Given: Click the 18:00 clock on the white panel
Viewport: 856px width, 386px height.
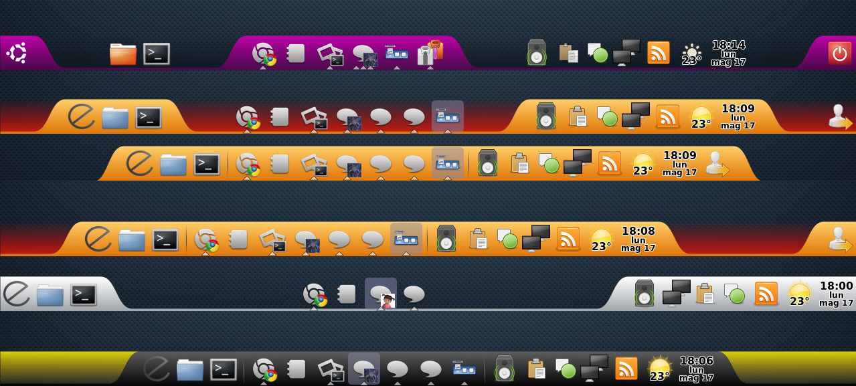Looking at the screenshot, I should click(836, 293).
